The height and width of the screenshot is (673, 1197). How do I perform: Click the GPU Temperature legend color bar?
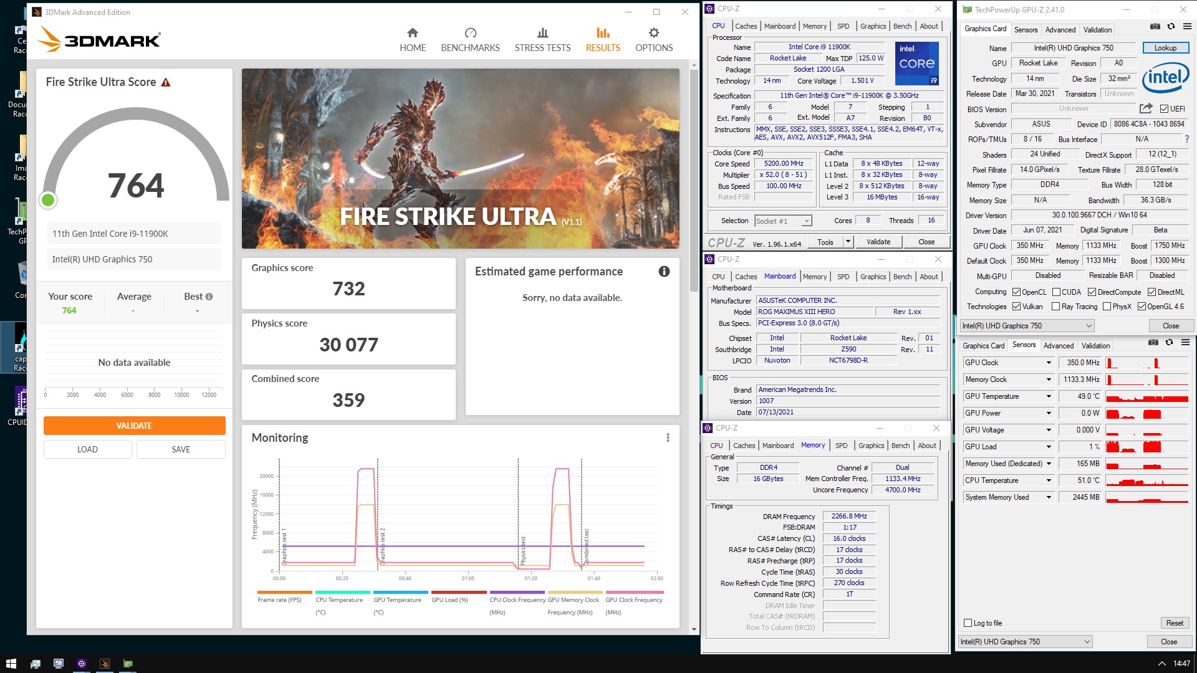(401, 592)
